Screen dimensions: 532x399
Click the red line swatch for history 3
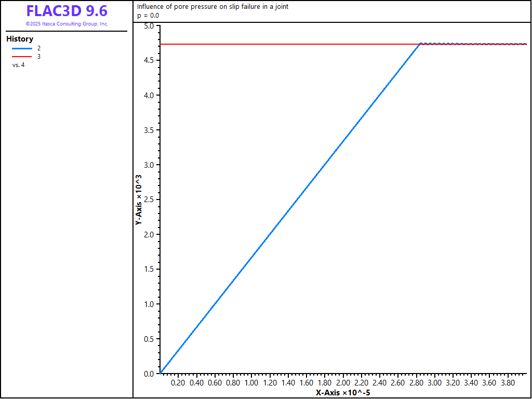(x=22, y=56)
